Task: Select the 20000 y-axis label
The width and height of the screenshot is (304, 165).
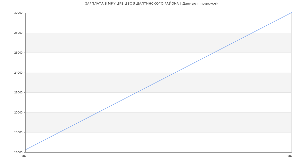Action: point(18,112)
